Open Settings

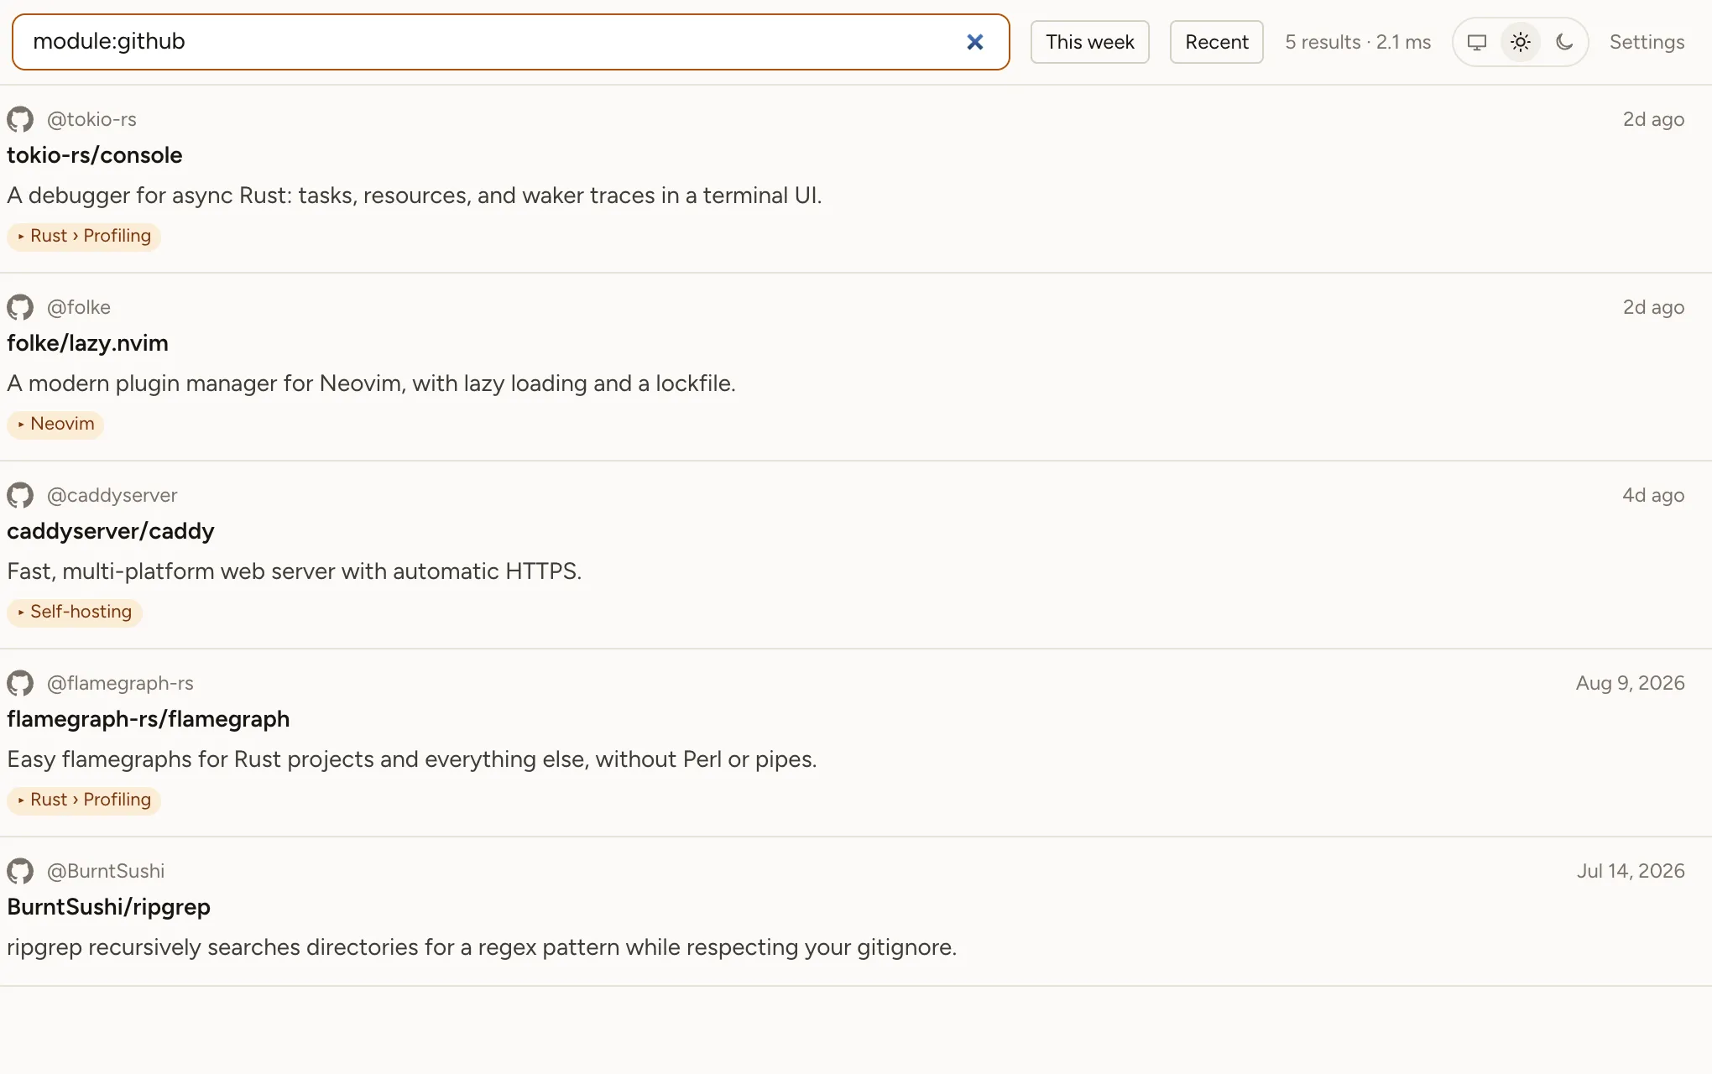coord(1647,42)
